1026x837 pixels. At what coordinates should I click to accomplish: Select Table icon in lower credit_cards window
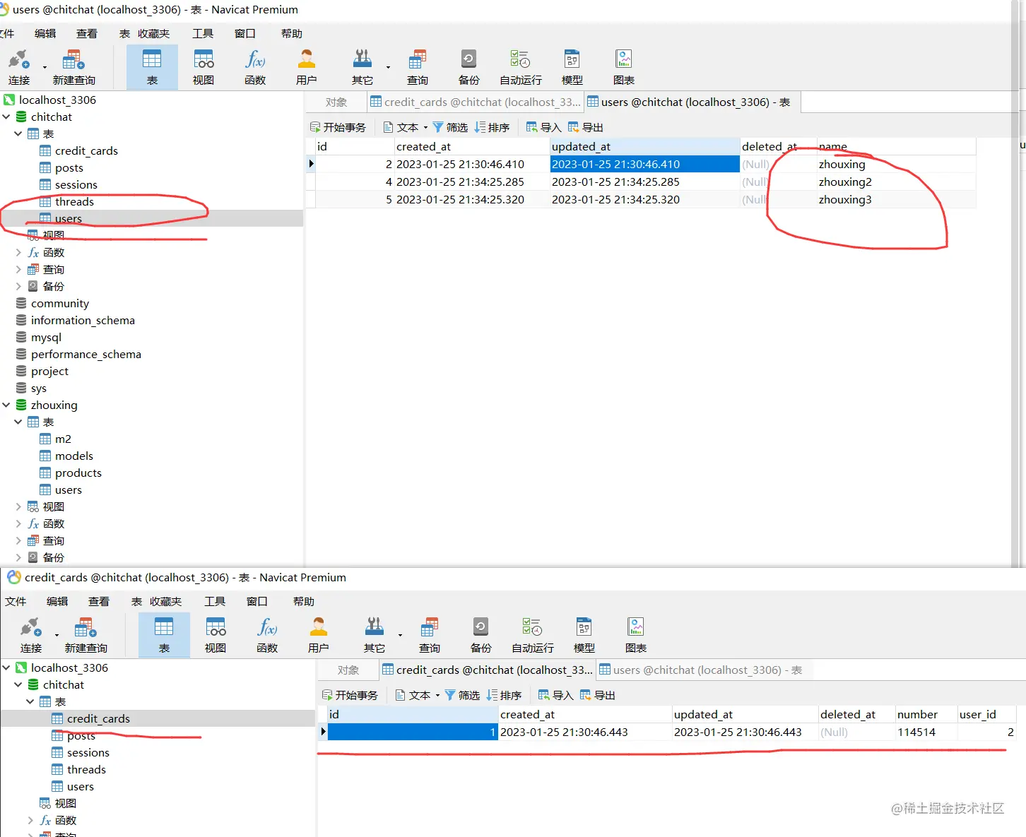(164, 636)
